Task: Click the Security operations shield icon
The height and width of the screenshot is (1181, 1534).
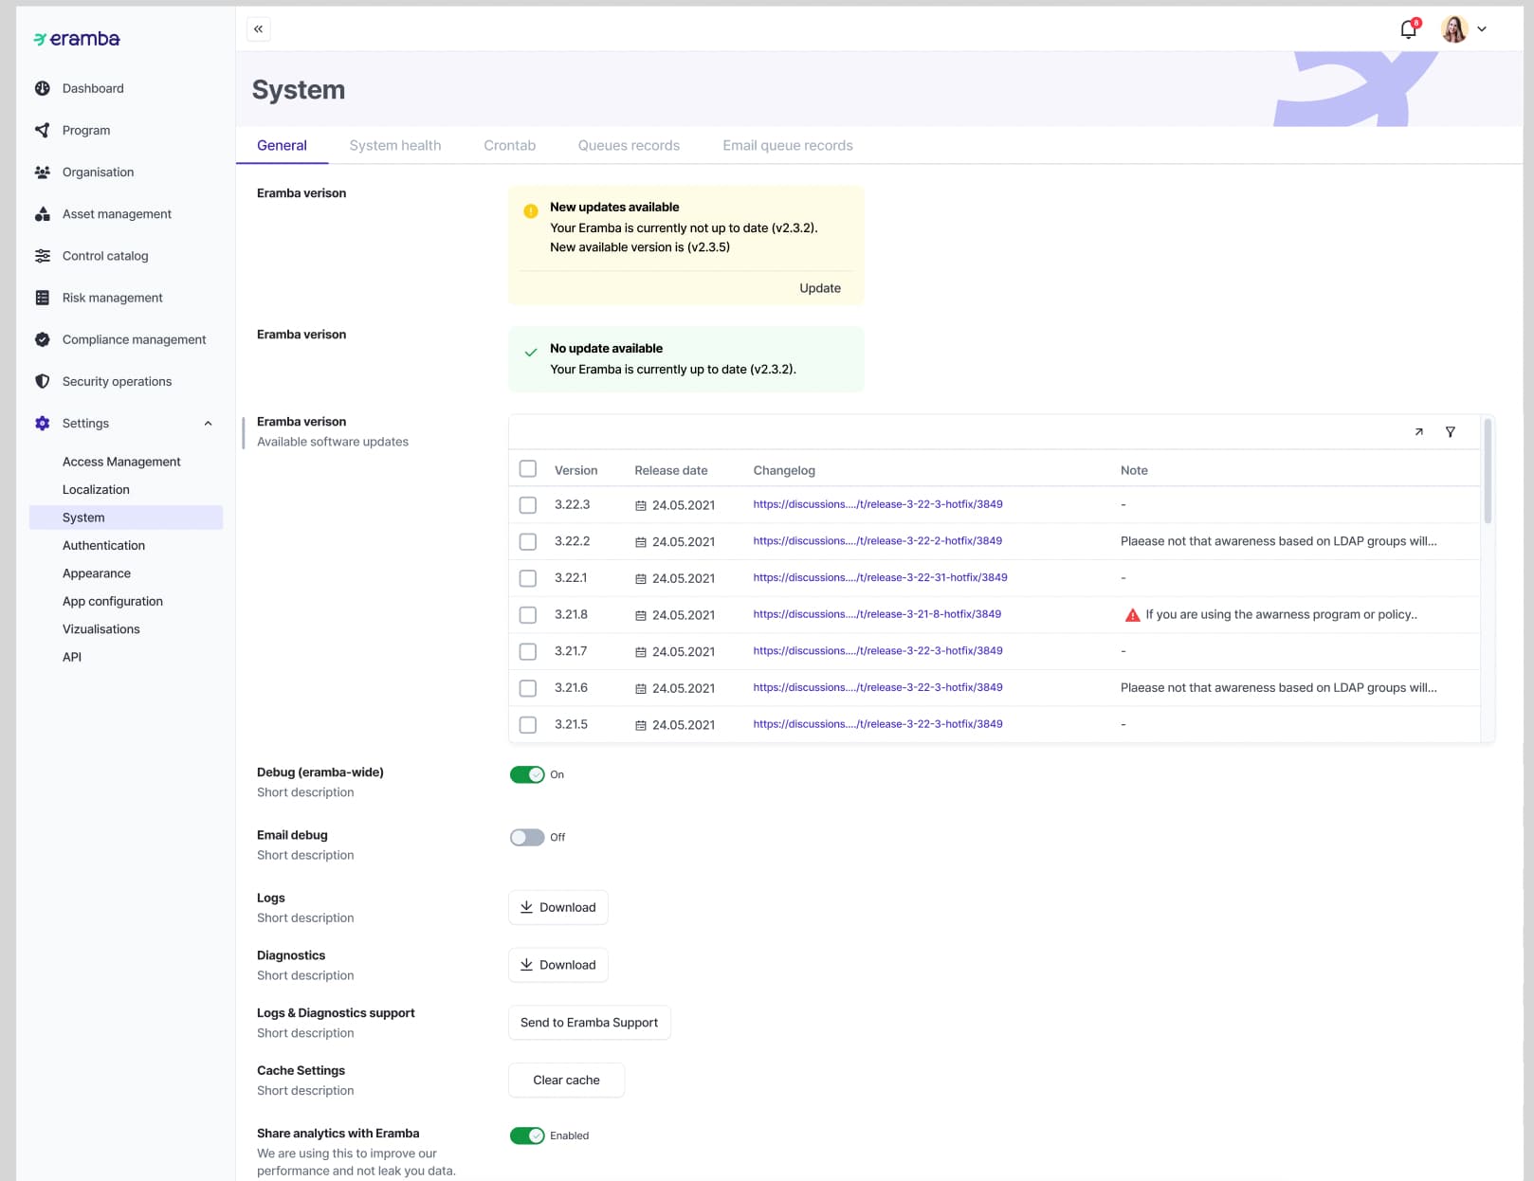Action: (42, 381)
